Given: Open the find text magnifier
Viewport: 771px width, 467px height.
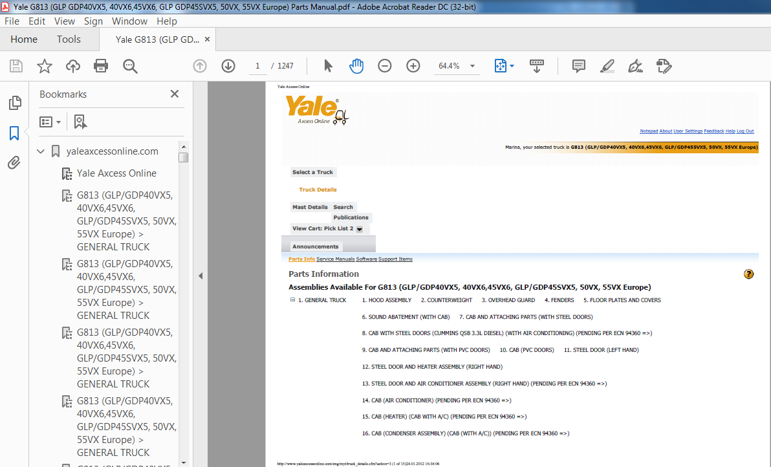Looking at the screenshot, I should pos(130,66).
